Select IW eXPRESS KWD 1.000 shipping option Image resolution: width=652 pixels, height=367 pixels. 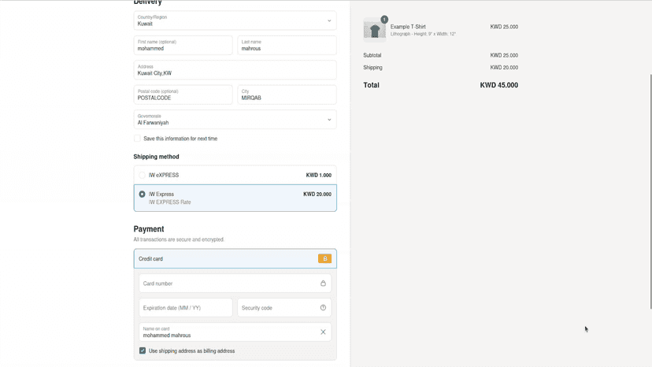pyautogui.click(x=235, y=175)
